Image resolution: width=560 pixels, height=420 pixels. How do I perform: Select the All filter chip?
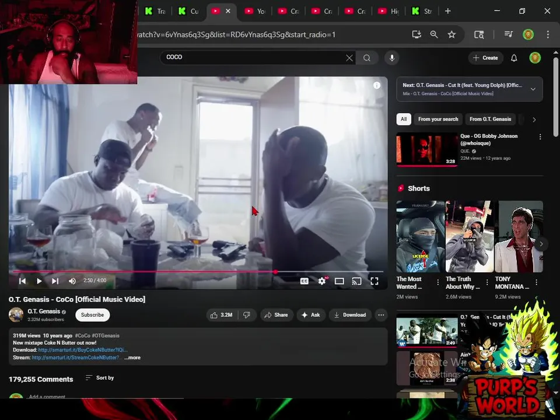(404, 119)
